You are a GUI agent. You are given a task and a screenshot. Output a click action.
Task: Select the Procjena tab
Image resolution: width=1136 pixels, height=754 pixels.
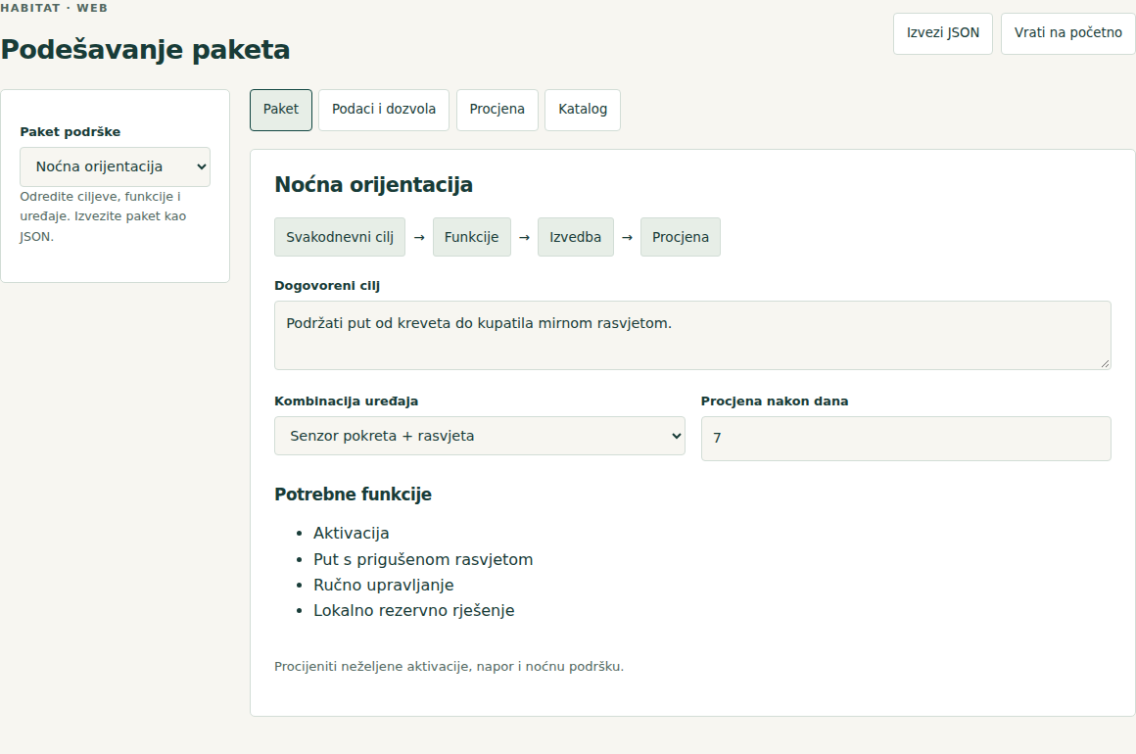(497, 110)
